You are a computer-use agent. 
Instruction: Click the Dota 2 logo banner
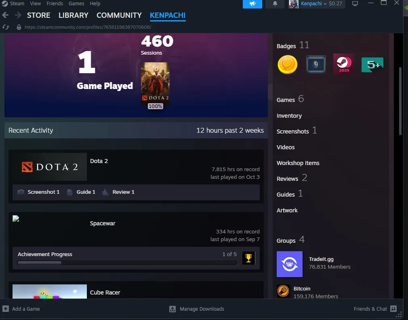[x=50, y=167]
